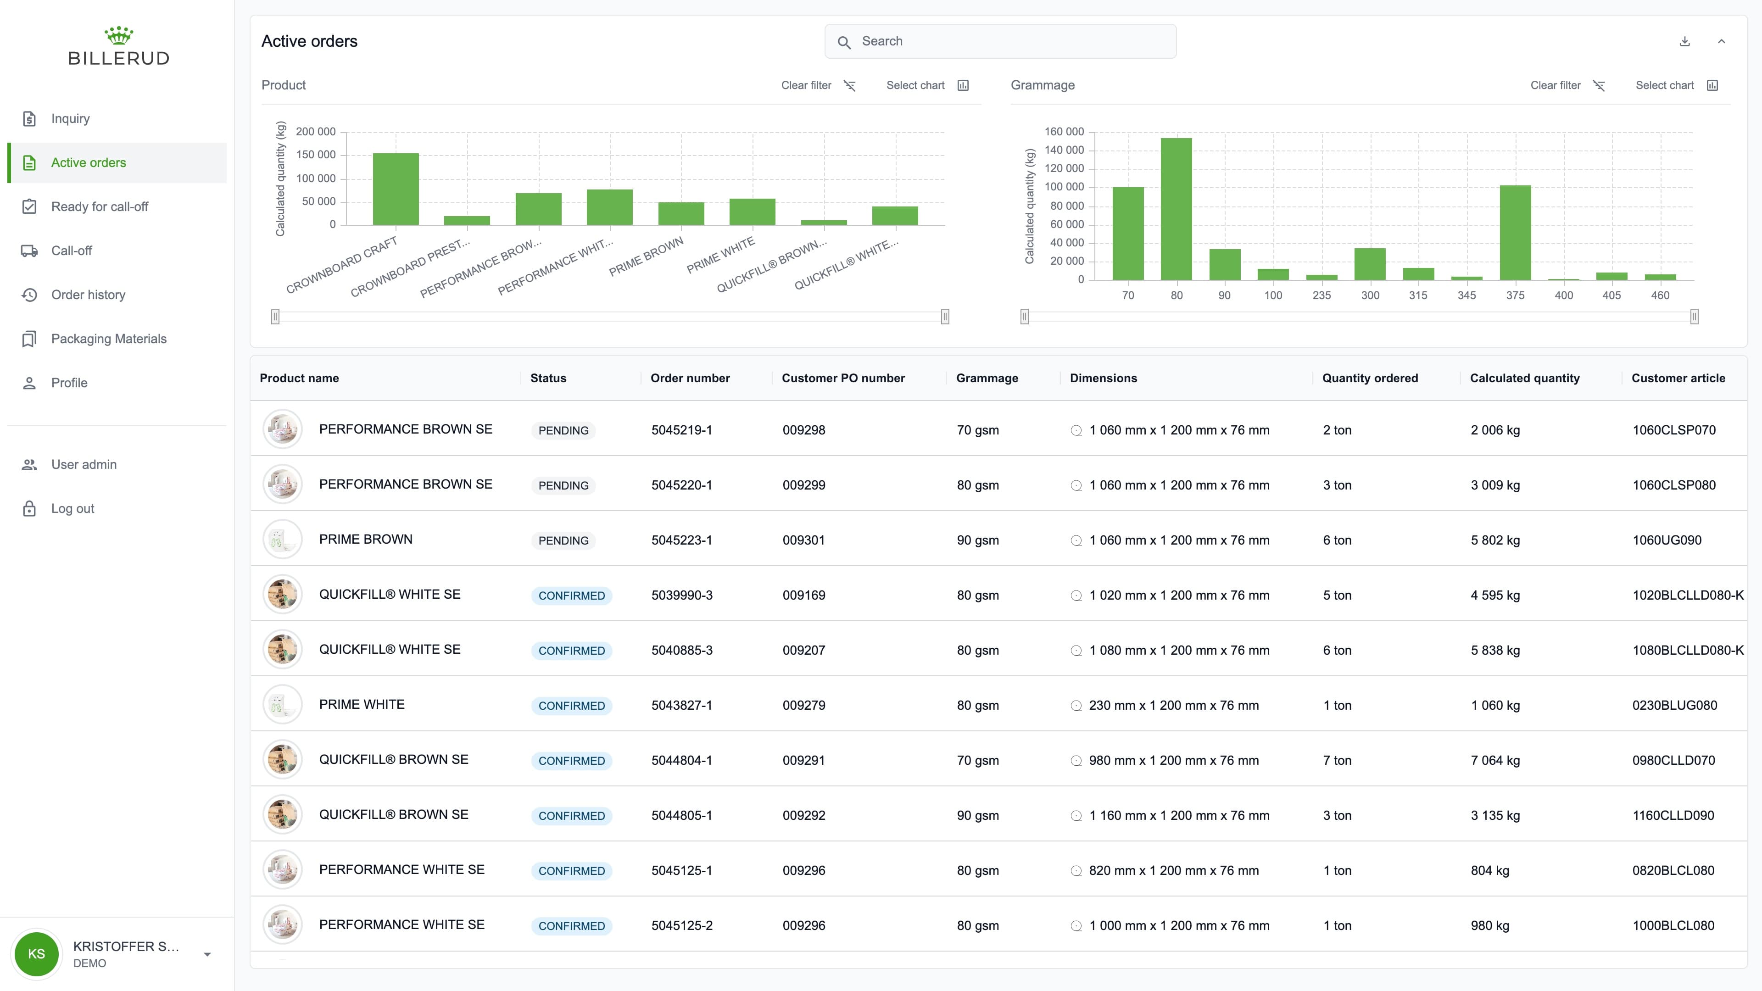Click the CROWNBOARD CRAFT bar in Product chart
The height and width of the screenshot is (991, 1762).
tap(396, 189)
